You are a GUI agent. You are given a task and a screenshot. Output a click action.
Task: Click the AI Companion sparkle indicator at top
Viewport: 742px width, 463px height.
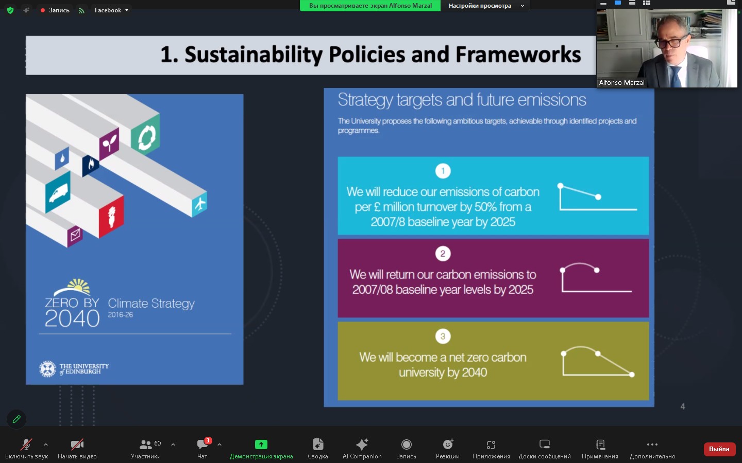pyautogui.click(x=26, y=10)
